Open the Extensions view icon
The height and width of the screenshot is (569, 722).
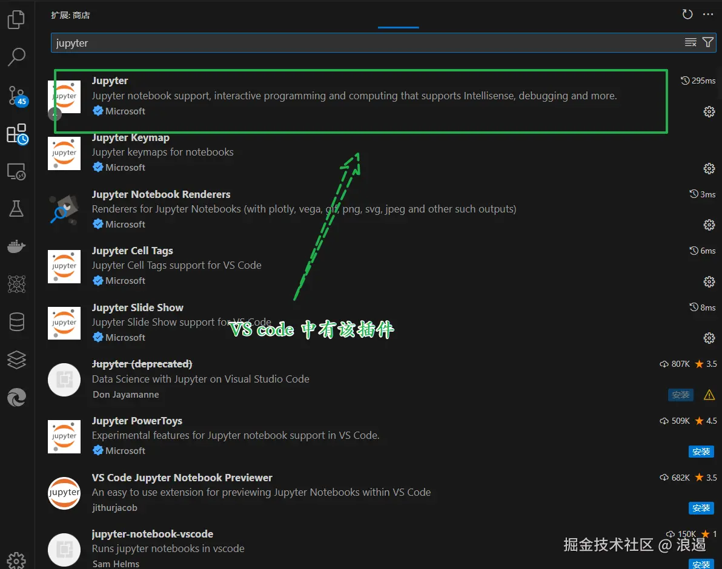pyautogui.click(x=18, y=134)
